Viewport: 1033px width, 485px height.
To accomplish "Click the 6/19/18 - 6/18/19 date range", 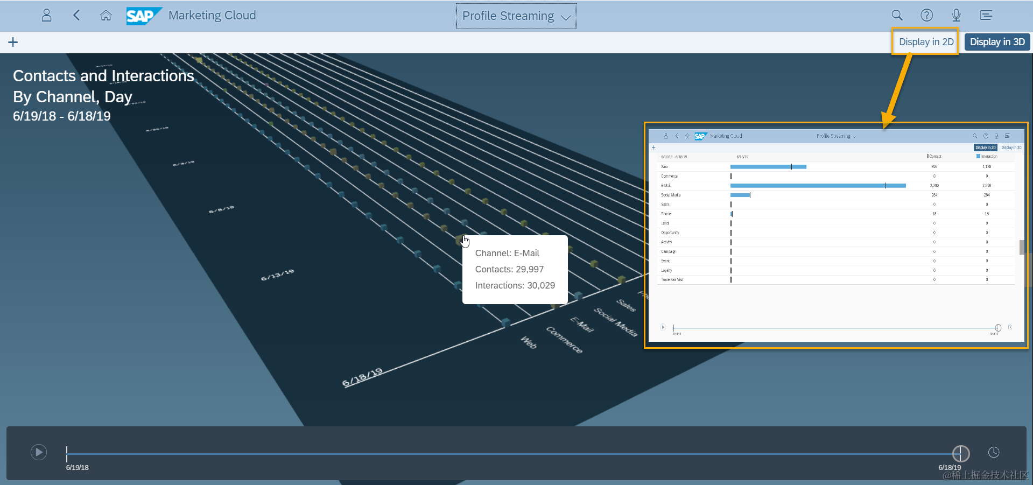I will click(62, 116).
